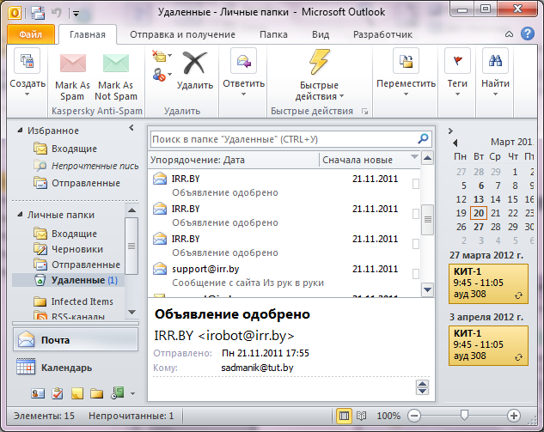This screenshot has height=432, width=544.
Task: Click the Теги flag icon
Action: (457, 61)
